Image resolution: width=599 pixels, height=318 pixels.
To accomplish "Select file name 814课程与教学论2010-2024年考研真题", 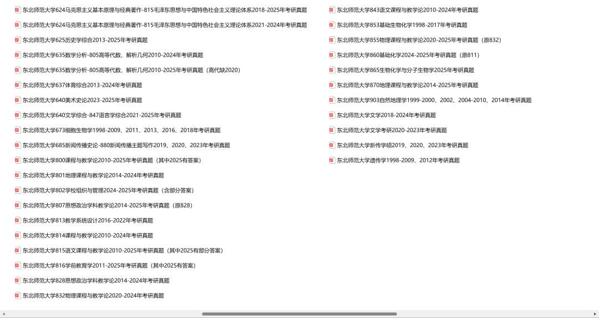I will point(88,236).
